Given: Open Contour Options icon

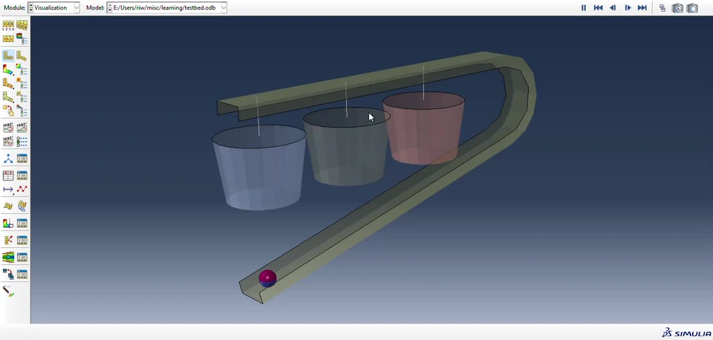Looking at the screenshot, I should pyautogui.click(x=22, y=70).
